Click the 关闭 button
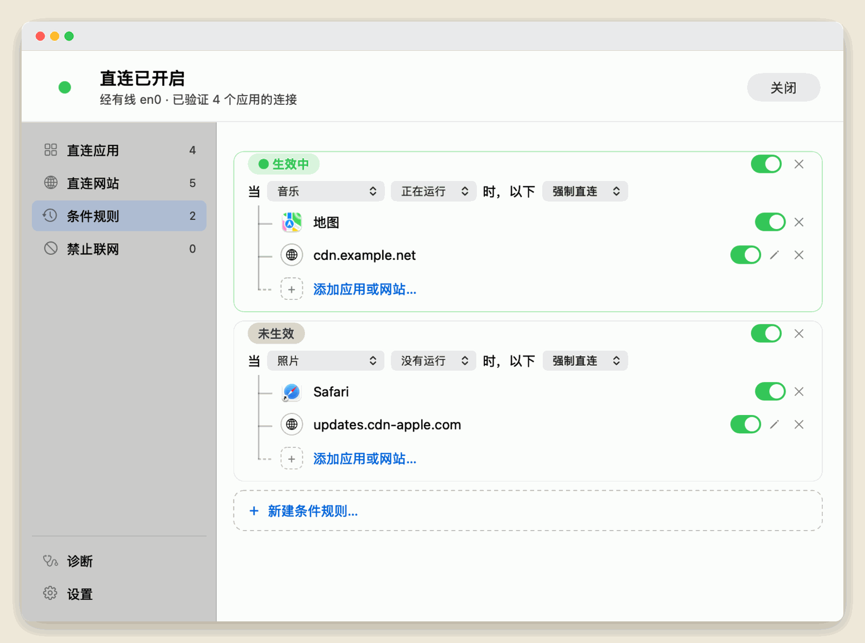The image size is (865, 643). click(783, 88)
